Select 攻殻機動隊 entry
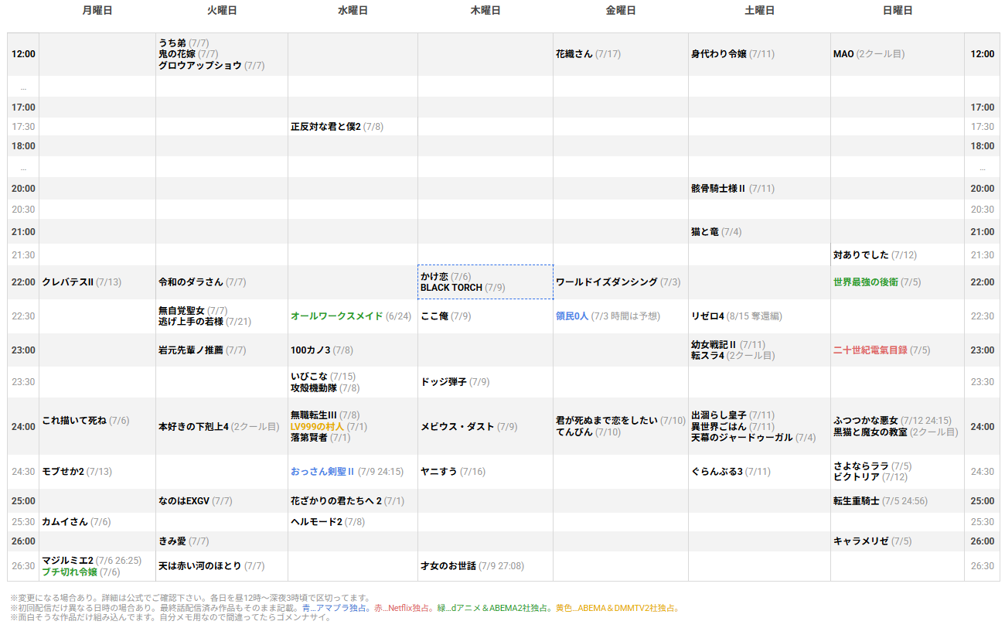 [x=314, y=388]
